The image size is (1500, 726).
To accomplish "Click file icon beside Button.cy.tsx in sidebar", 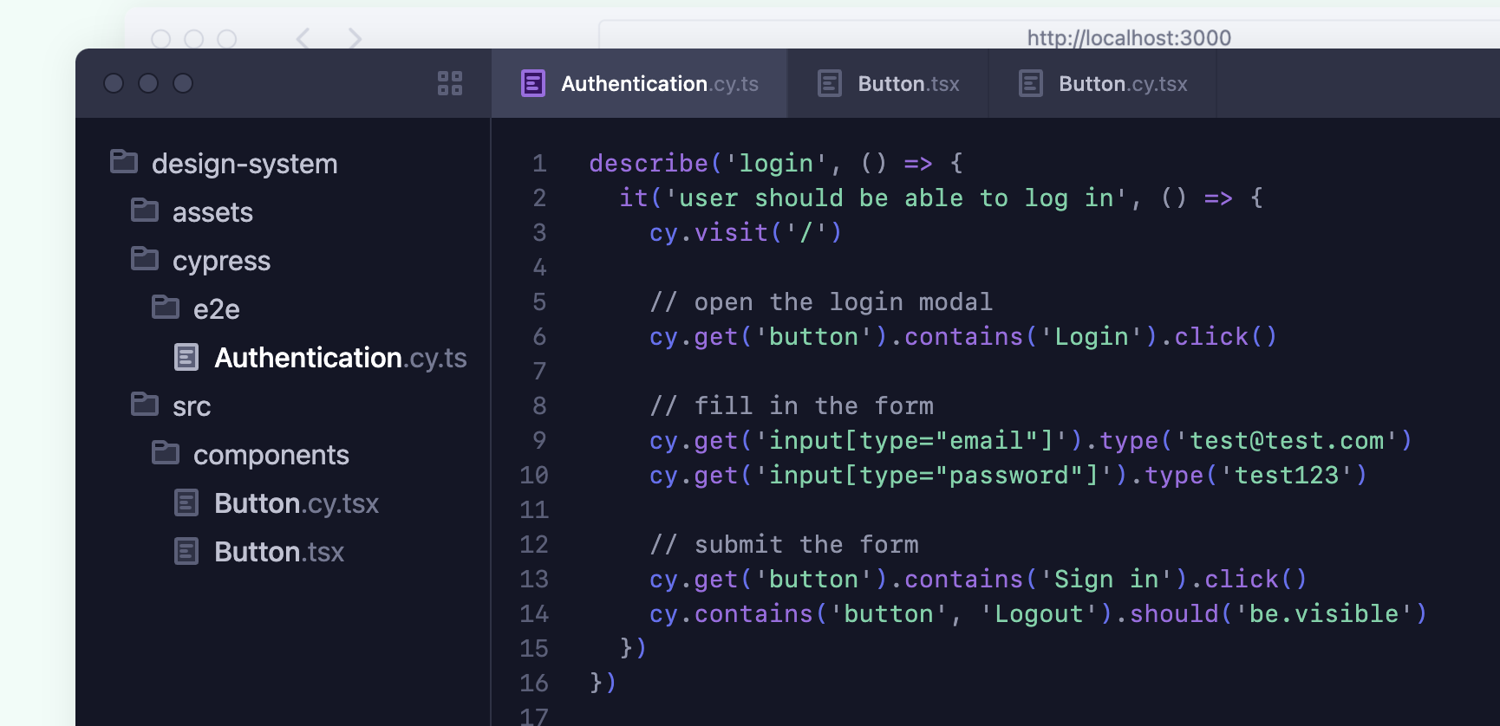I will 186,502.
